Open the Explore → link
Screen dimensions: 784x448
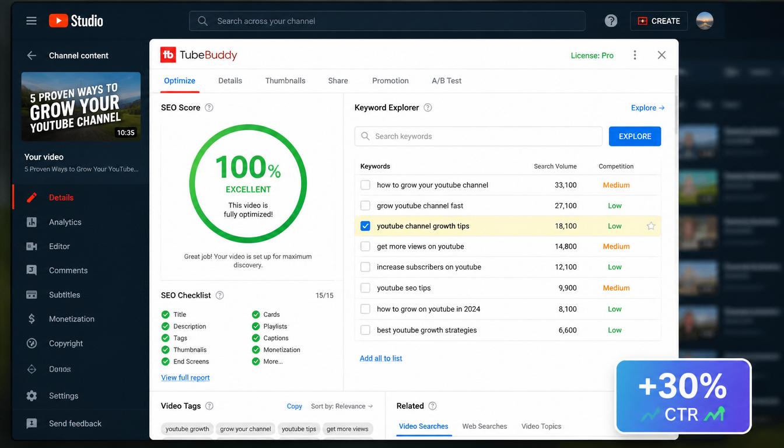tap(647, 107)
